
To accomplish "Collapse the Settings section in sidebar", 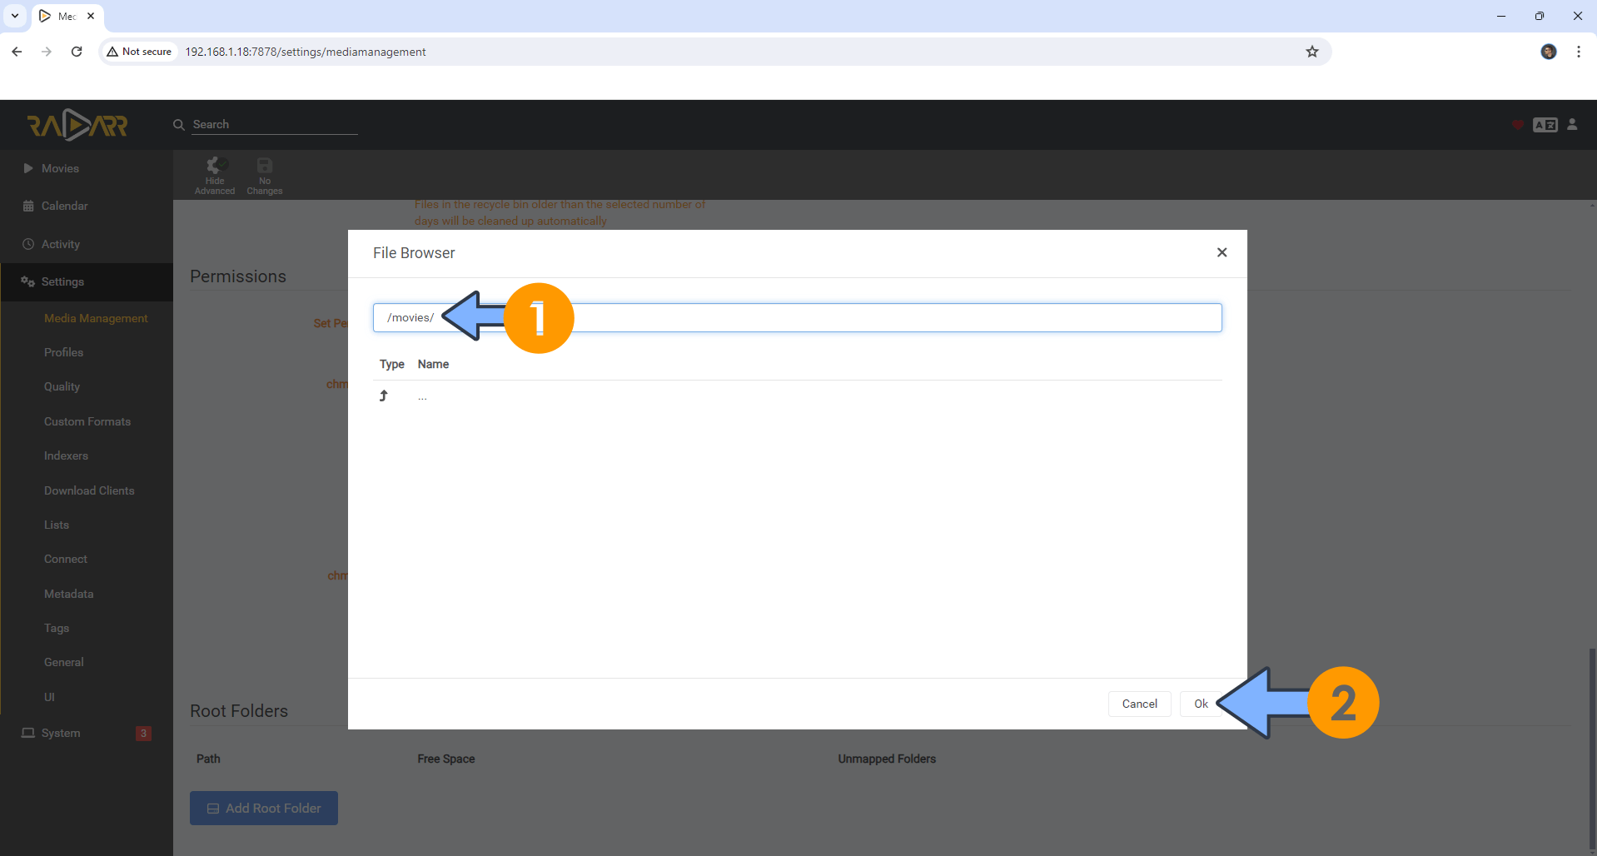I will click(x=62, y=281).
